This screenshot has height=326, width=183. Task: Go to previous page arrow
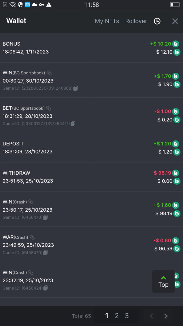(152, 316)
